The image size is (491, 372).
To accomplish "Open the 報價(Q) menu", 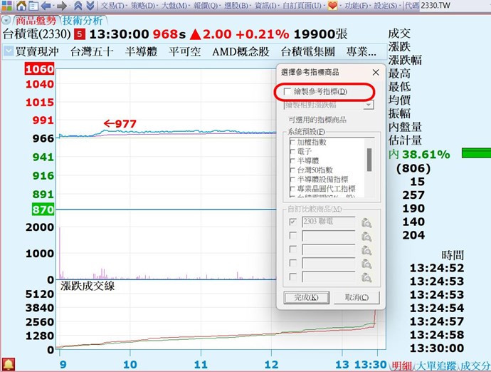I will point(206,6).
